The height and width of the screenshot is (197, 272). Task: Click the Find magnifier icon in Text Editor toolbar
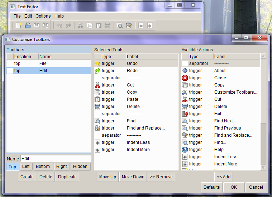pyautogui.click(x=120, y=25)
